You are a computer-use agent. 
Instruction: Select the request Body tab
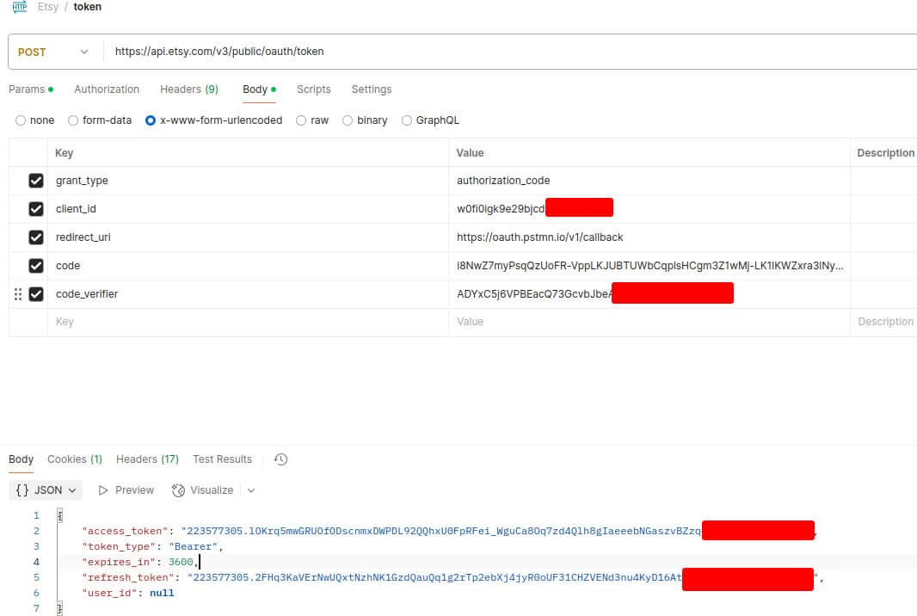pyautogui.click(x=259, y=89)
